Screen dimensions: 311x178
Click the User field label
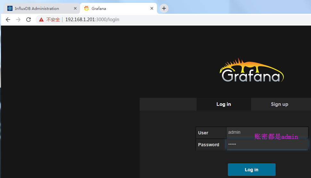point(203,133)
